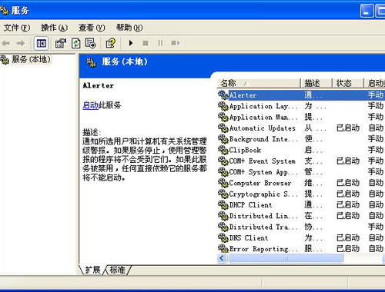Select the ClipBook service

(x=245, y=150)
